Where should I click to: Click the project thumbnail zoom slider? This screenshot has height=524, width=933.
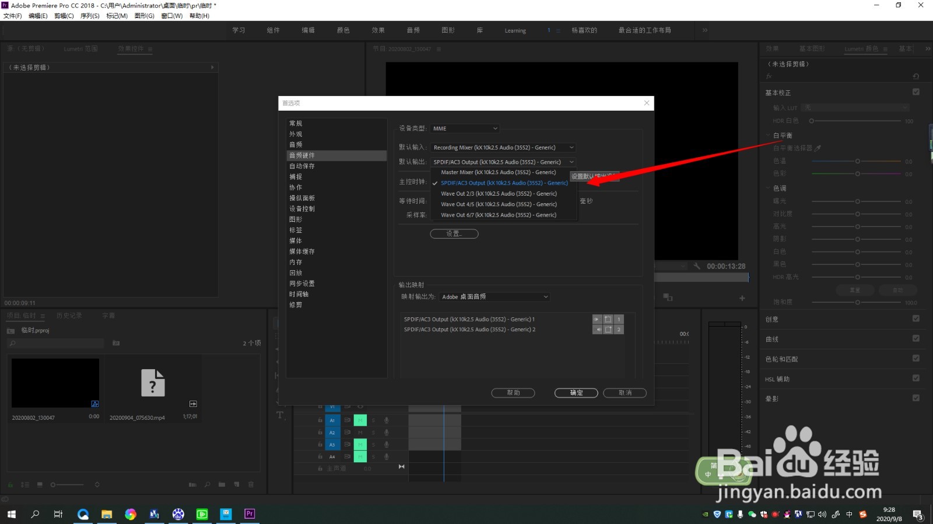coord(67,484)
